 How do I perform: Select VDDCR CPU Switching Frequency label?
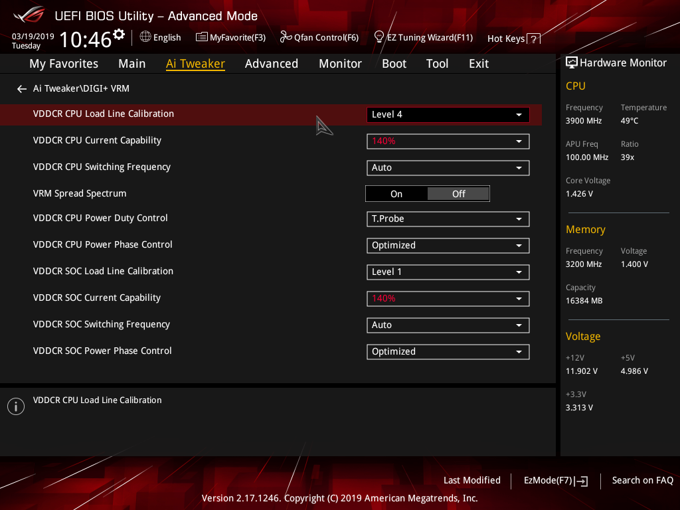(x=102, y=167)
